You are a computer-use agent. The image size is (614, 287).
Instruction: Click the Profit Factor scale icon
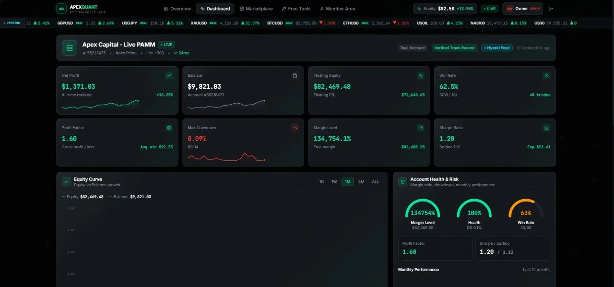click(169, 128)
